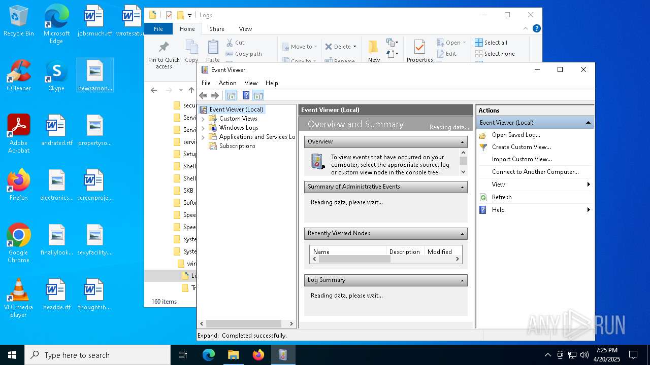The image size is (650, 365).
Task: Click Connect to Another Computer action
Action: point(535,172)
